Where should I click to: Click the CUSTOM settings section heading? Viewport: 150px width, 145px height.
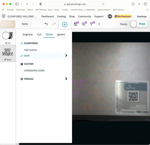(x=29, y=64)
